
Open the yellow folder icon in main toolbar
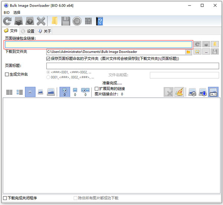[x=55, y=21]
